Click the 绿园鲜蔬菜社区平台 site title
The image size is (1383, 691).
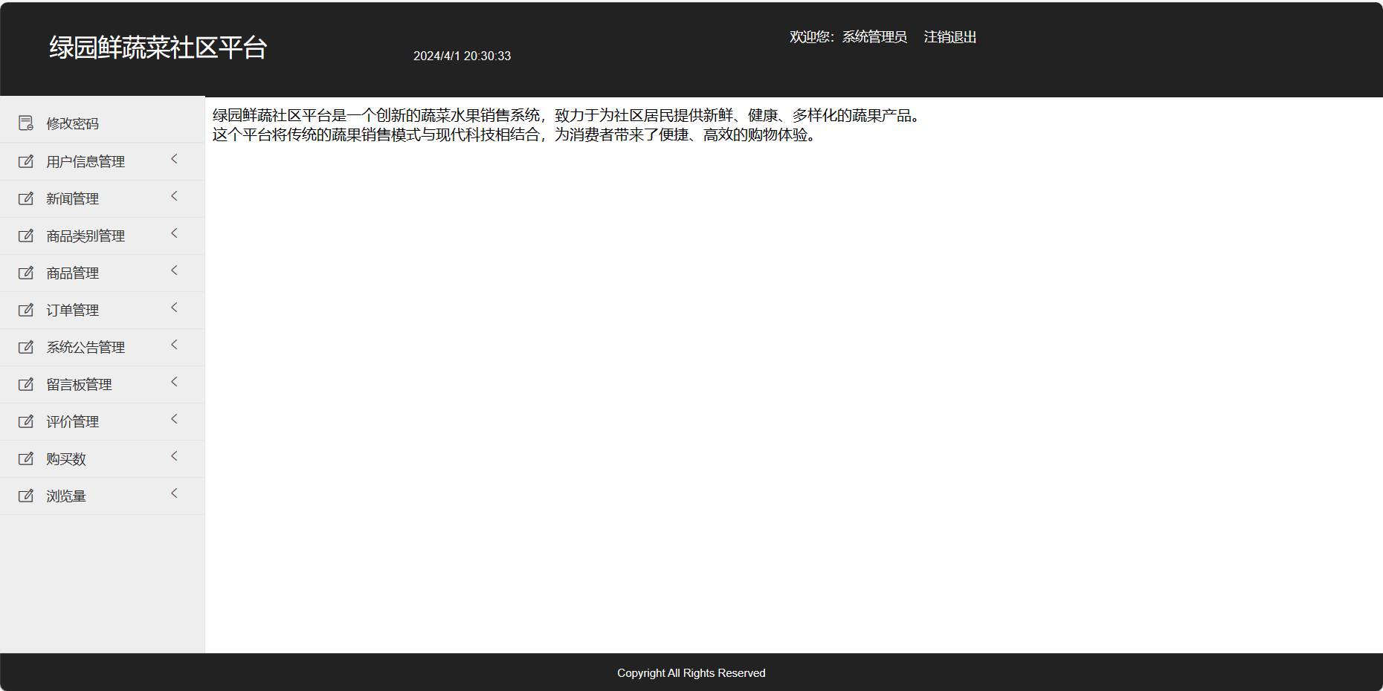[x=158, y=48]
